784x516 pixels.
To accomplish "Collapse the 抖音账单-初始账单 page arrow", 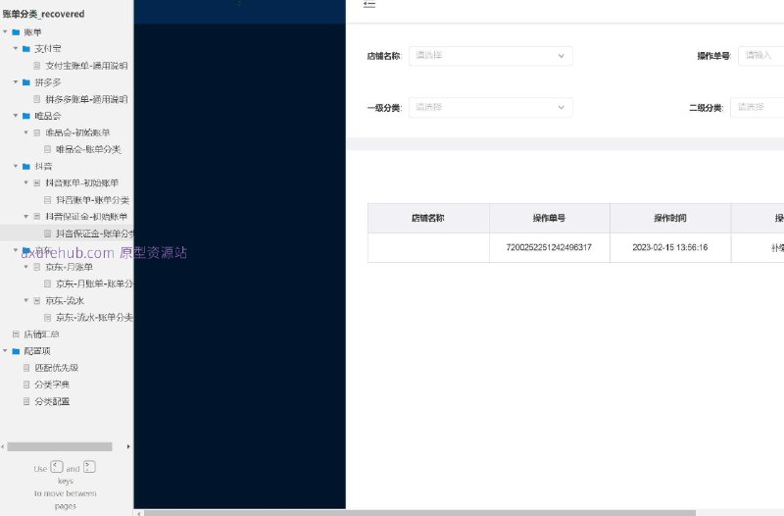I will 26,182.
